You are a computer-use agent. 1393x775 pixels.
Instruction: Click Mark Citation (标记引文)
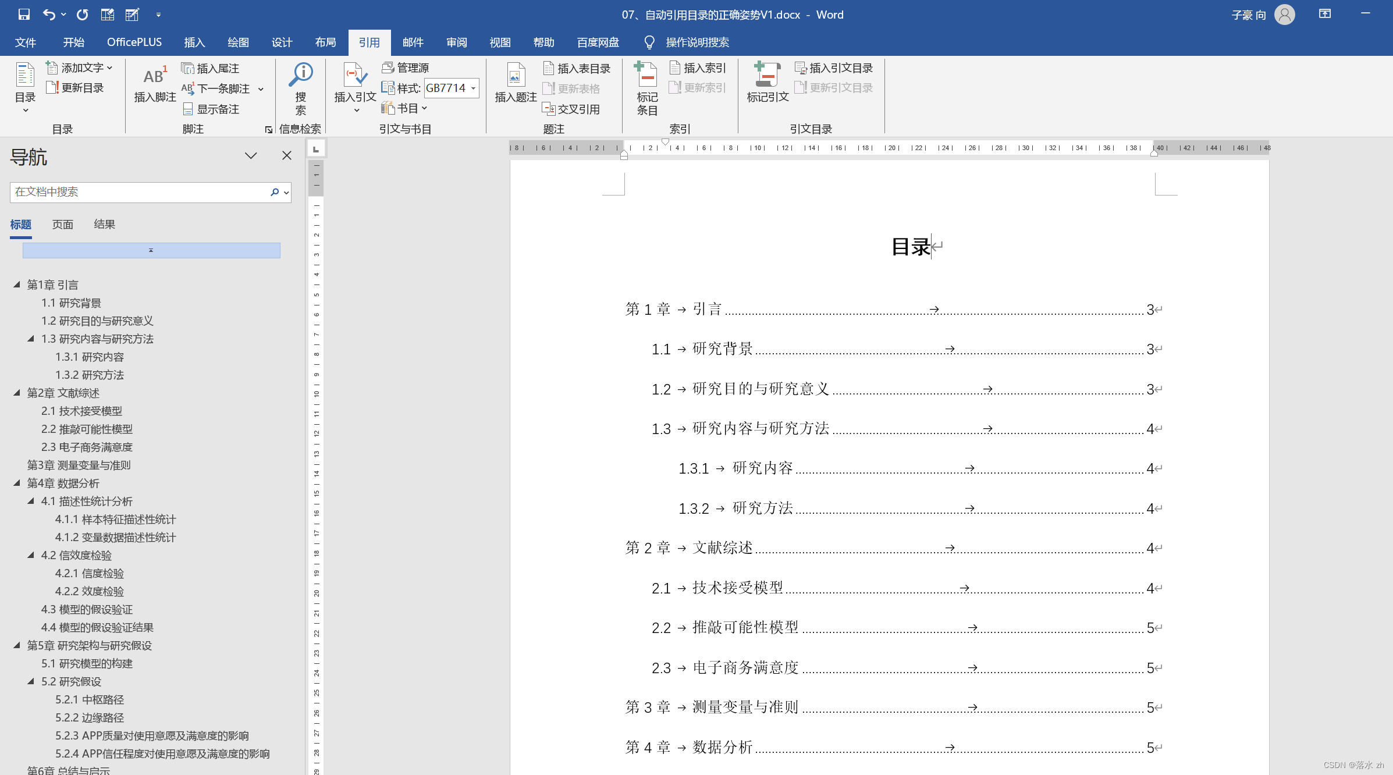tap(767, 83)
